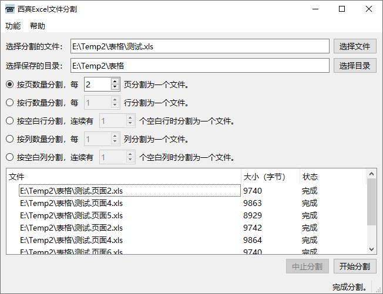This screenshot has width=383, height=294.
Task: Focus the save directory input field
Action: [200, 65]
